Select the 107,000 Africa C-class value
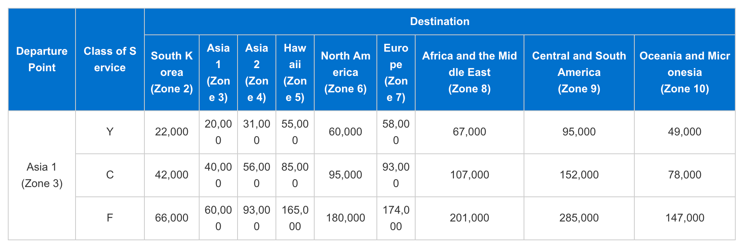This screenshot has height=252, width=749. [470, 175]
